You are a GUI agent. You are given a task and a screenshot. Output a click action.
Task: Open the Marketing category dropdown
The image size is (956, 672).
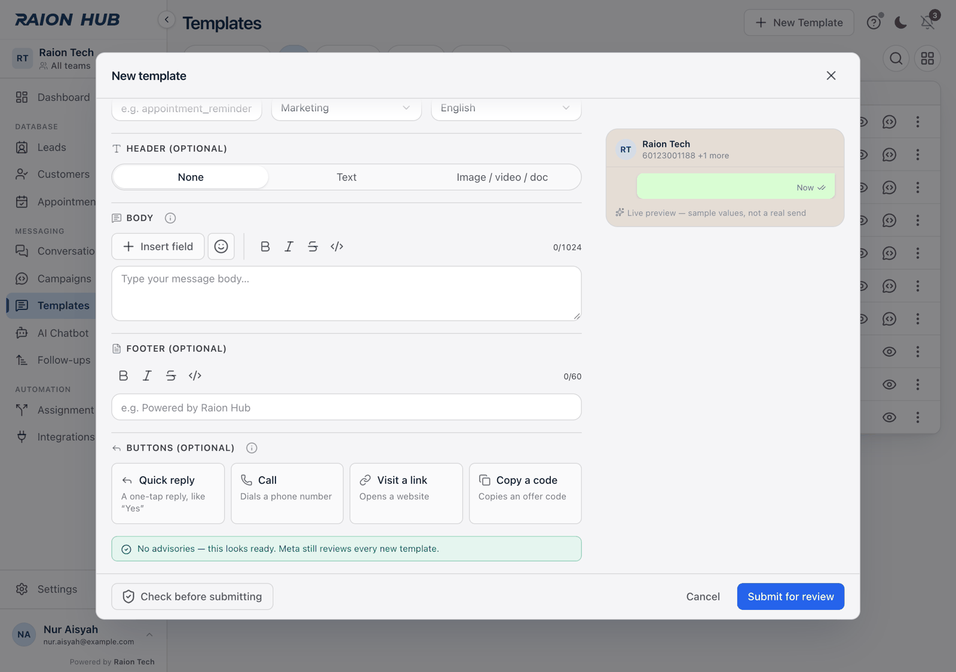pos(347,109)
